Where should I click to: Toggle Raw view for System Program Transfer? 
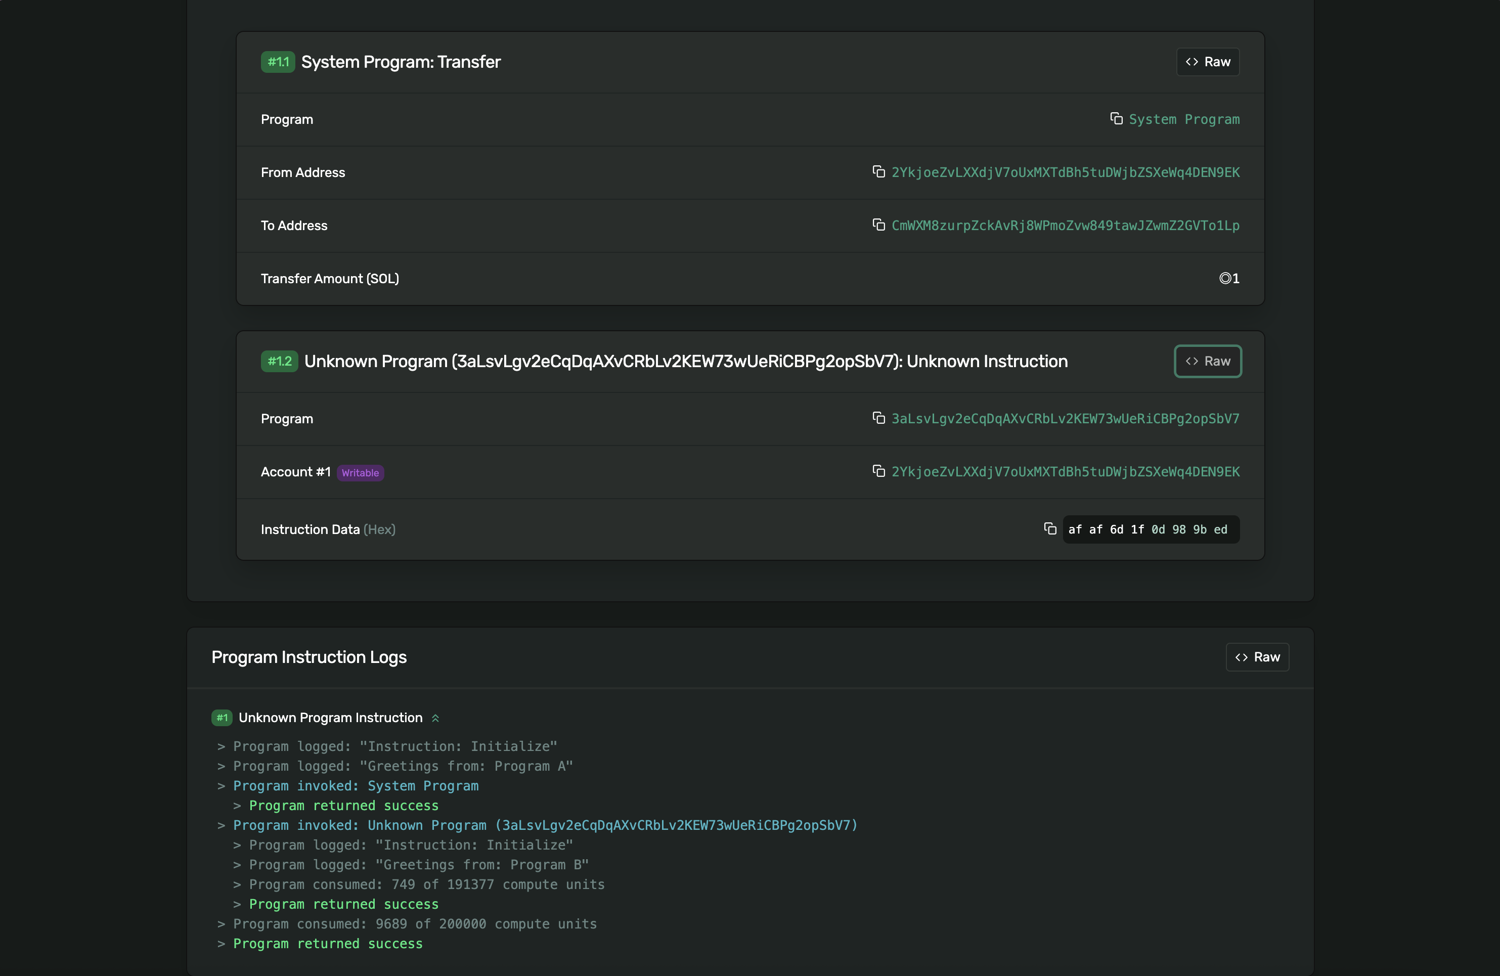[x=1208, y=62]
